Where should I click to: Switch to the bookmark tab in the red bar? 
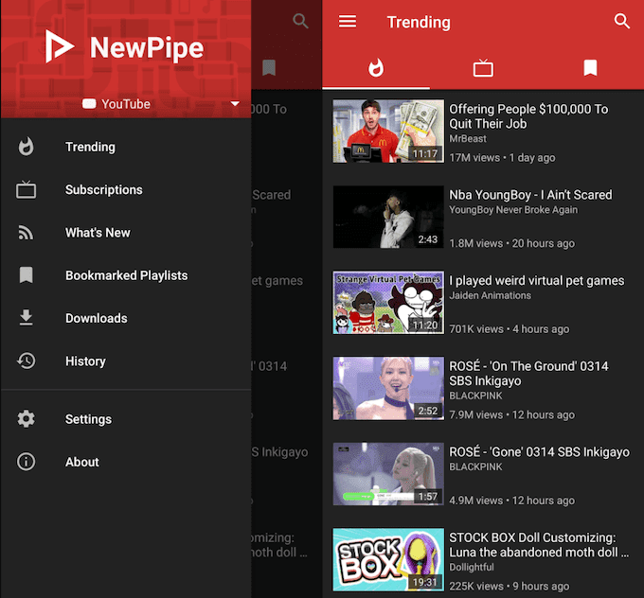590,68
